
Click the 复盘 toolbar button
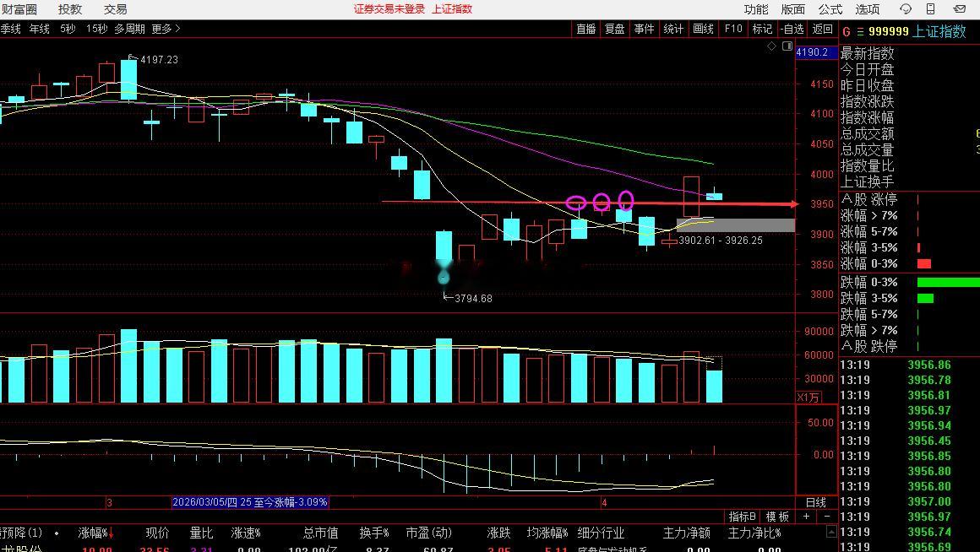pyautogui.click(x=615, y=29)
